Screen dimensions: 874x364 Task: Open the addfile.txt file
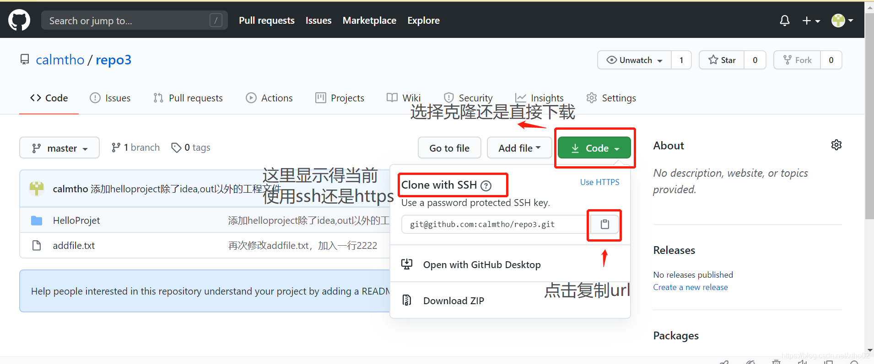74,246
